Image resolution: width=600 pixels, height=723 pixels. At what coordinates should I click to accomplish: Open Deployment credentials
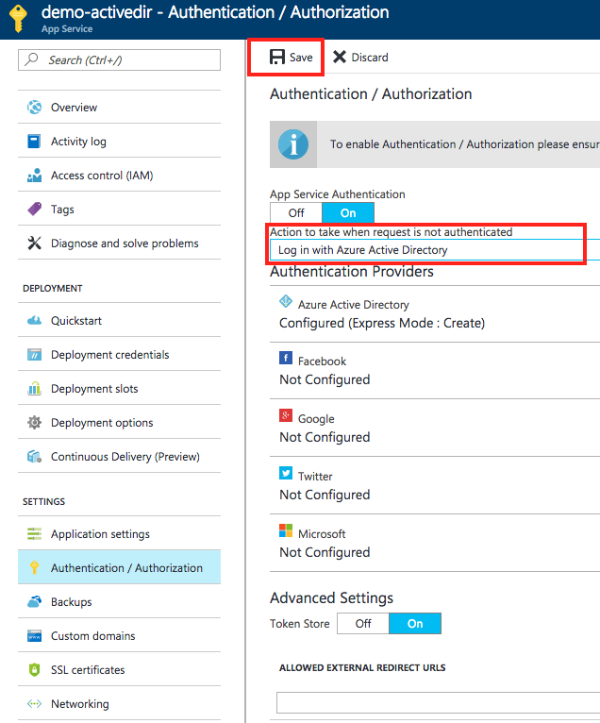click(x=120, y=354)
